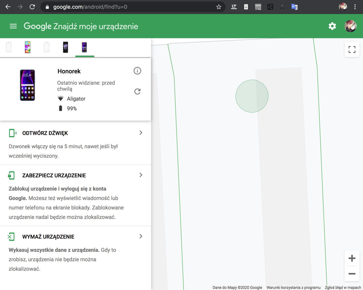Viewport: 363px width, 290px height.
Task: Open Warunki korzystania z programu link
Action: [x=293, y=288]
